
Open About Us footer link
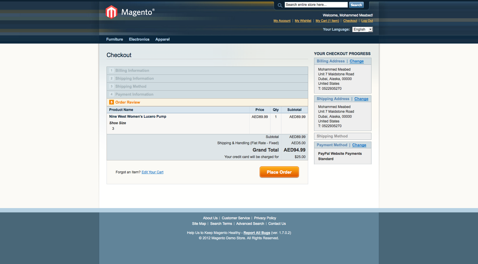tap(210, 218)
